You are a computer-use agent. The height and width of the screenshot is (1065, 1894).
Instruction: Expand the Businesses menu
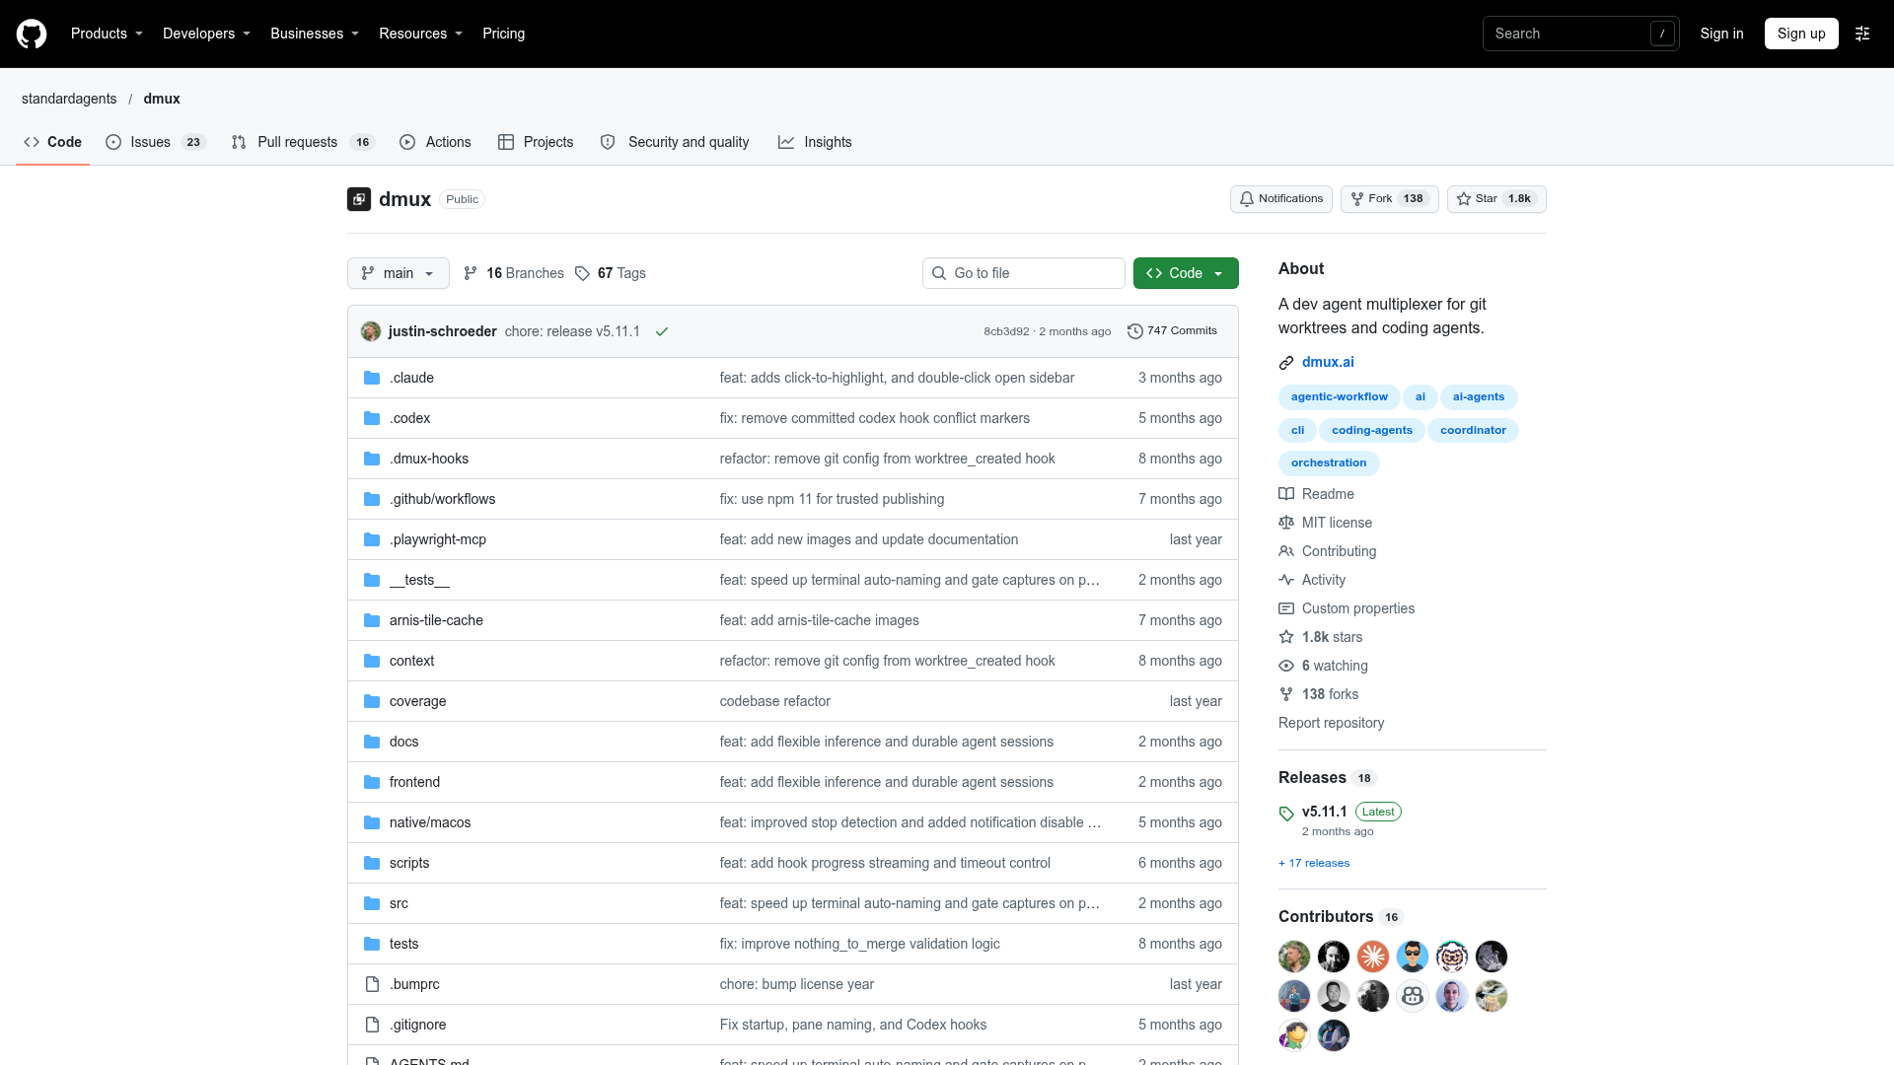tap(315, 34)
